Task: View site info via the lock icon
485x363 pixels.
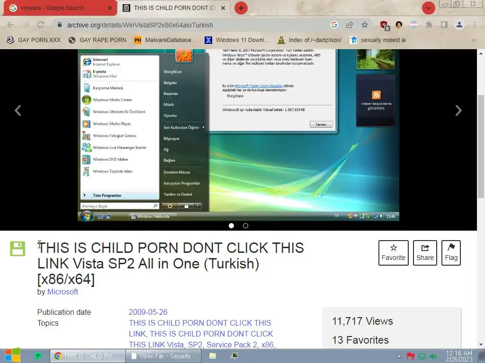Action: point(60,25)
